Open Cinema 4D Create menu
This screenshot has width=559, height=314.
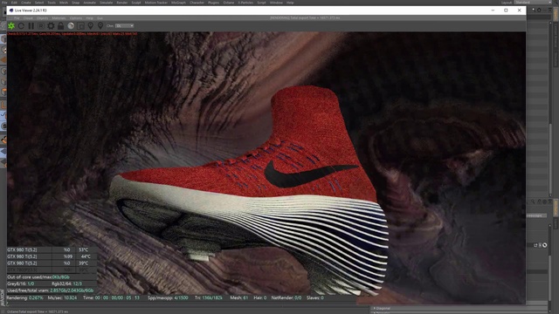click(x=26, y=3)
